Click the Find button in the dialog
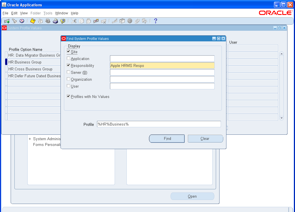The height and width of the screenshot is (212, 295). 167,138
